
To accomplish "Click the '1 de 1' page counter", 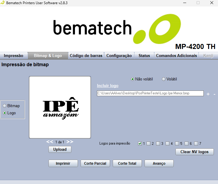I will coord(60,142).
